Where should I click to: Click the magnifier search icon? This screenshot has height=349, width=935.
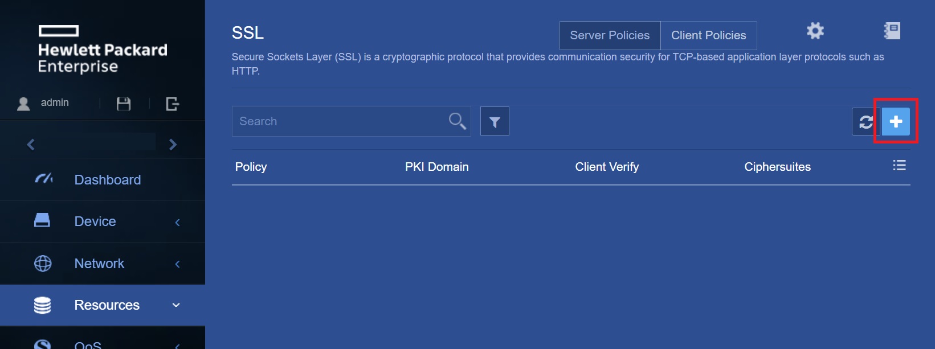pos(457,121)
